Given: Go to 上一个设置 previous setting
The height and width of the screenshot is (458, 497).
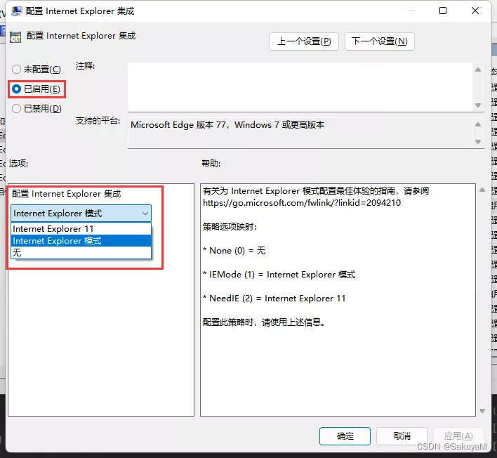Looking at the screenshot, I should (304, 41).
